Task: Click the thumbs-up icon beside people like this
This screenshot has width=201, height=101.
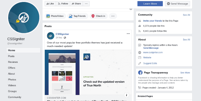Action: [x=140, y=26]
